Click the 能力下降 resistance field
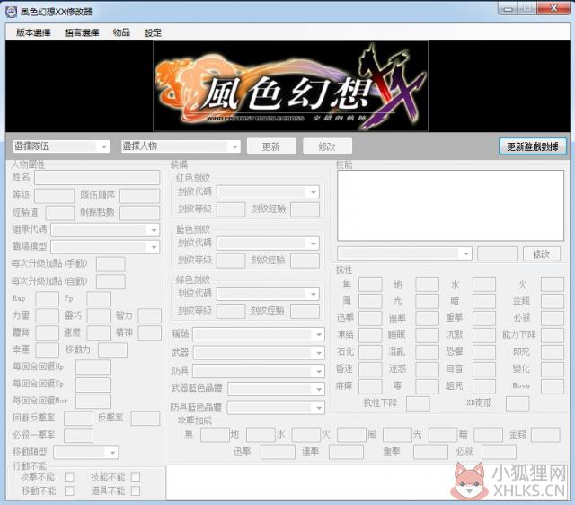Screen dimensions: 575x505 (553, 335)
